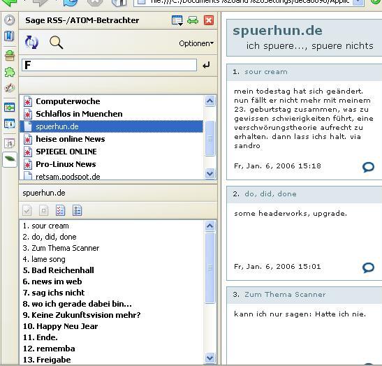Open the bookmarks sidebar icon
Image resolution: width=382 pixels, height=366 pixels.
coord(9,36)
